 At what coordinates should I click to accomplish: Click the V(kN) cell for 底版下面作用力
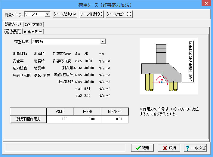[60, 119]
